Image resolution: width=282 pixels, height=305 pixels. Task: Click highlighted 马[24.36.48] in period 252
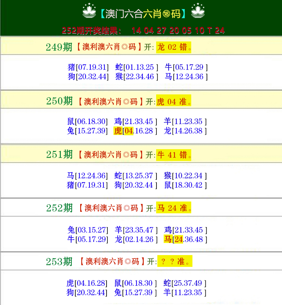click(185, 239)
